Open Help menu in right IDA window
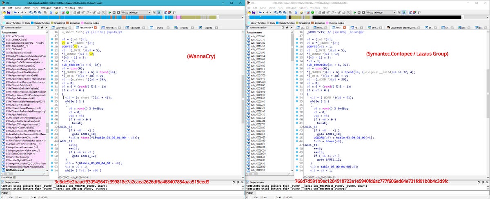This screenshot has height=199, width=490. (x=325, y=8)
